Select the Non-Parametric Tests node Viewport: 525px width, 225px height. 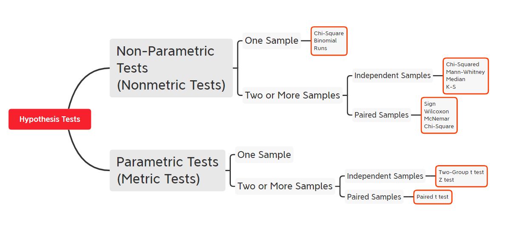click(x=171, y=68)
